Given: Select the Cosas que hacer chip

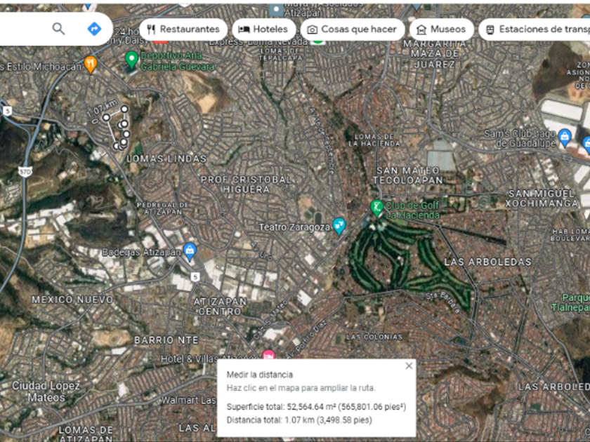Looking at the screenshot, I should (x=353, y=29).
